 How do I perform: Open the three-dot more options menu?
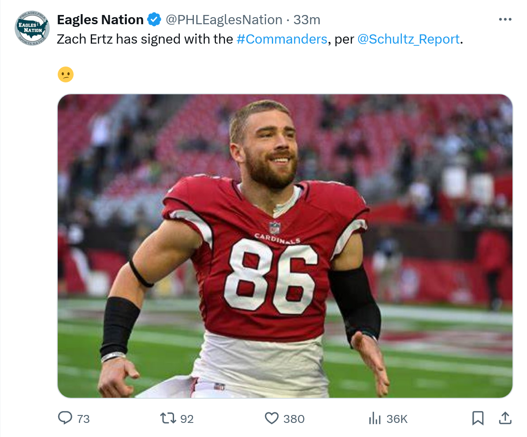505,19
